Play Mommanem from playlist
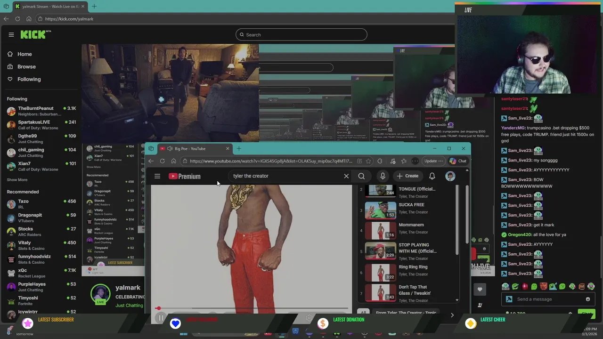The image size is (603, 339). pos(409,231)
